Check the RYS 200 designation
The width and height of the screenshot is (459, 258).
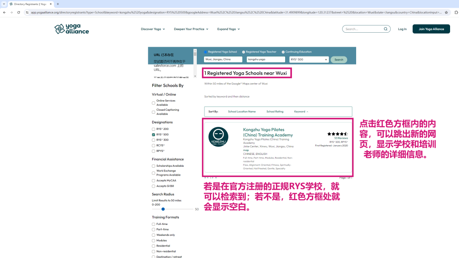[x=153, y=129]
